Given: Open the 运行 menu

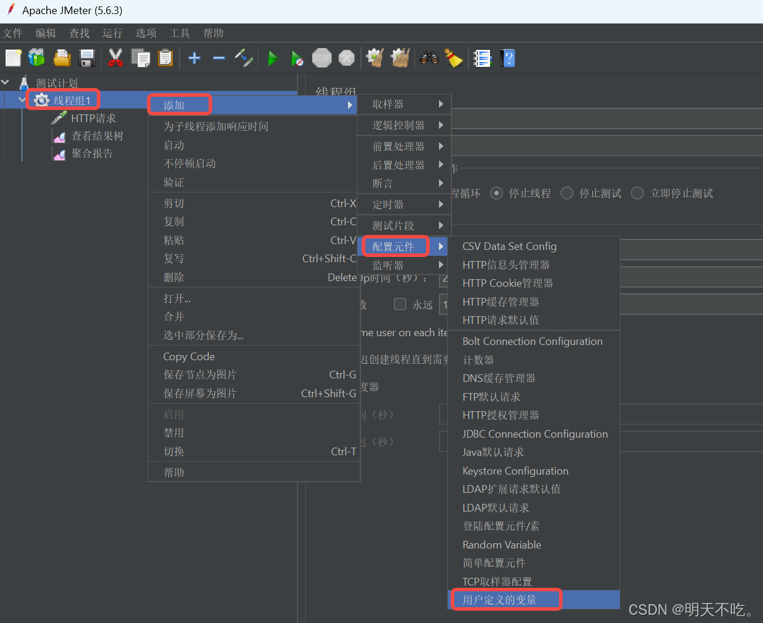Looking at the screenshot, I should pos(113,33).
